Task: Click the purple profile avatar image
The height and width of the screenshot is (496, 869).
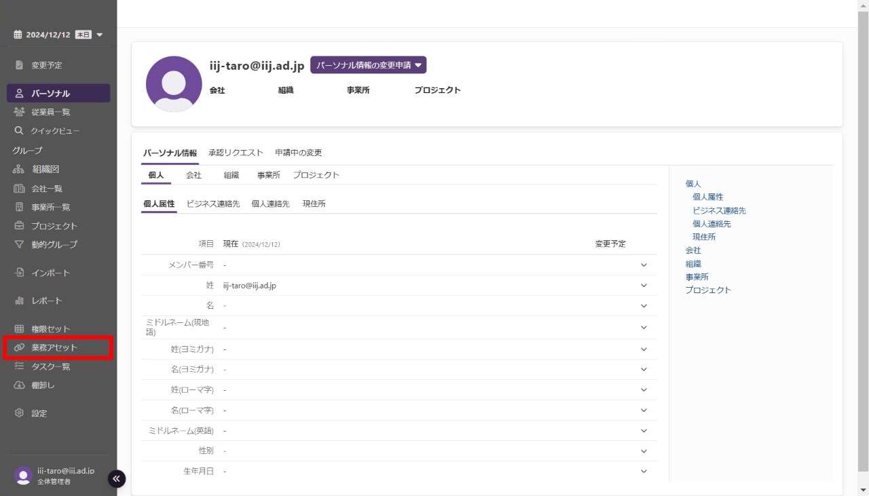Action: pos(174,84)
